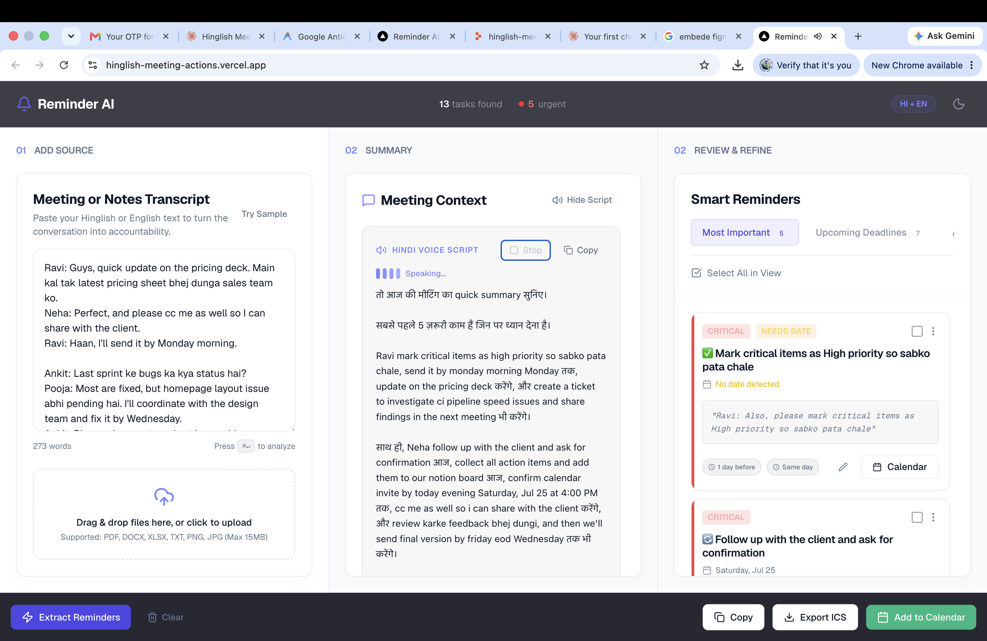Click No date detected on first reminder
This screenshot has width=987, height=641.
click(x=747, y=384)
